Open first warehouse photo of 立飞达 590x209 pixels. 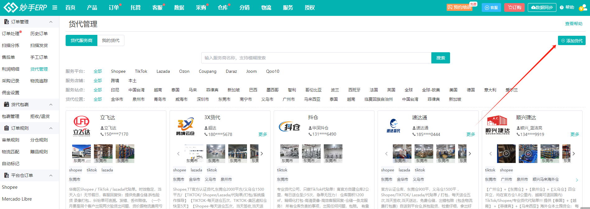(81, 154)
